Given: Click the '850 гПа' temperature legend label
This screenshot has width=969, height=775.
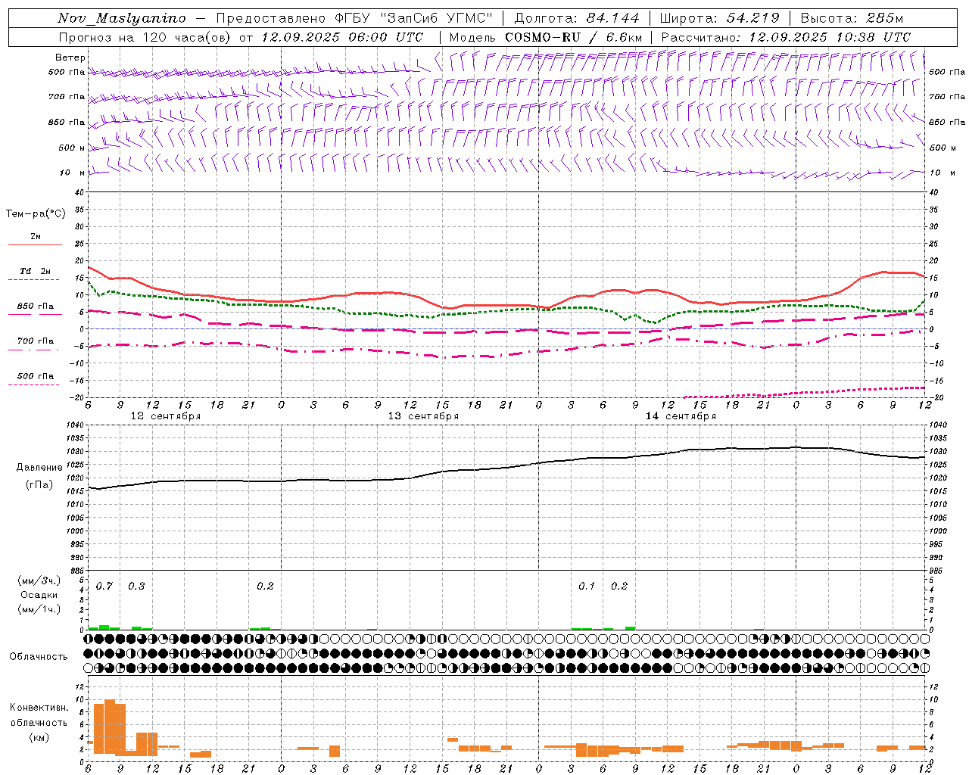Looking at the screenshot, I should point(36,307).
